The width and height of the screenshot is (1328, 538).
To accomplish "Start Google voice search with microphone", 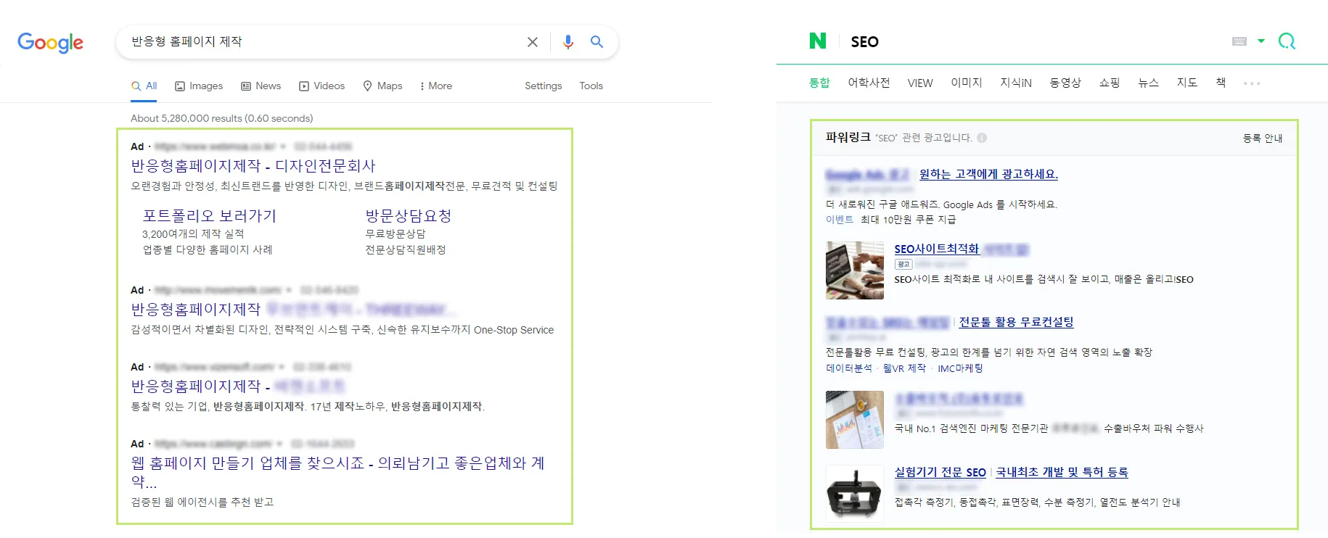I will coord(567,42).
